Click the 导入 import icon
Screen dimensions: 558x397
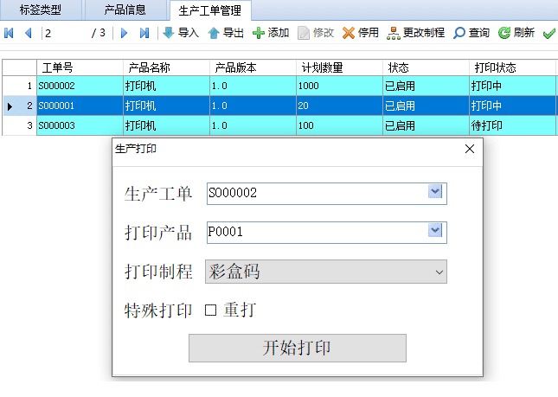169,33
